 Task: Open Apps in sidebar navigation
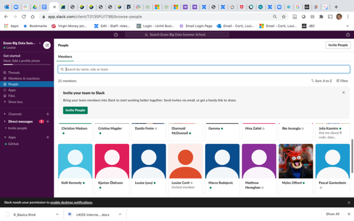pos(12,90)
